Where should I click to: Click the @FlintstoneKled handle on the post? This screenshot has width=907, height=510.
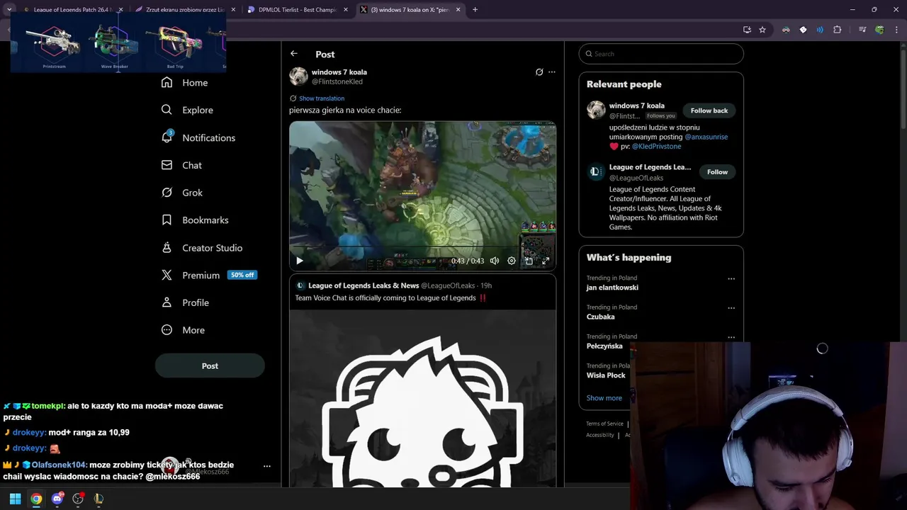click(337, 81)
